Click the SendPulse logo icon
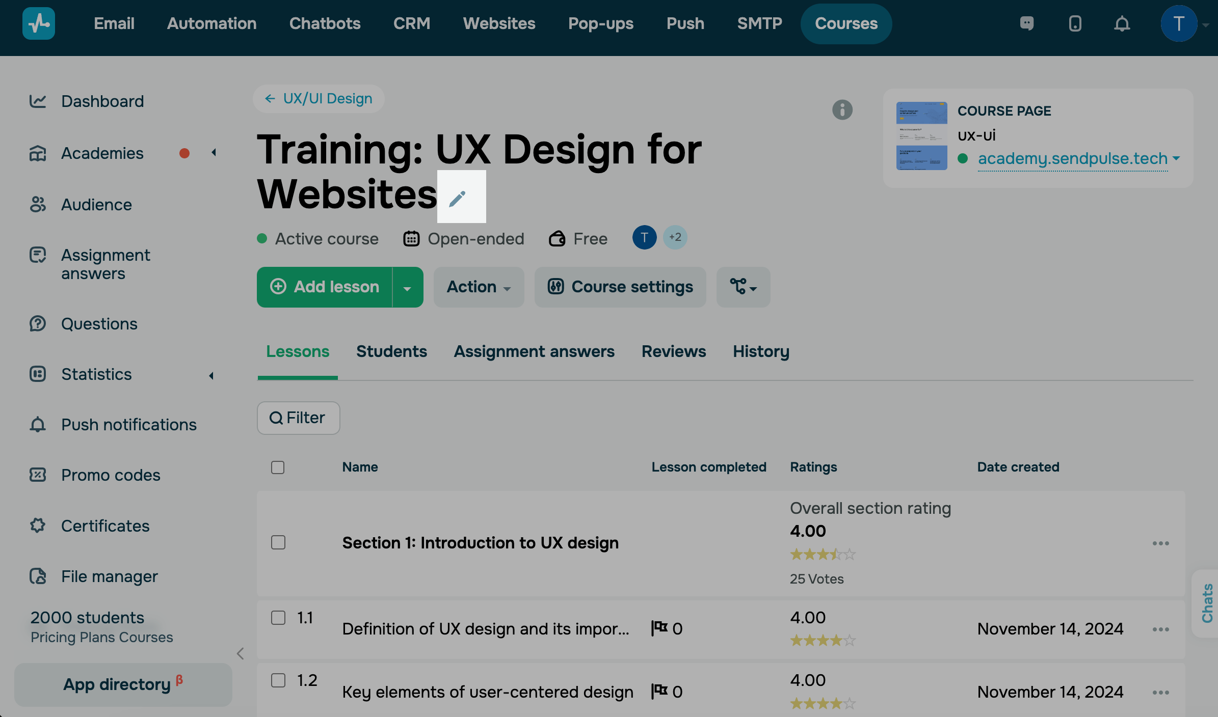1218x717 pixels. (39, 23)
